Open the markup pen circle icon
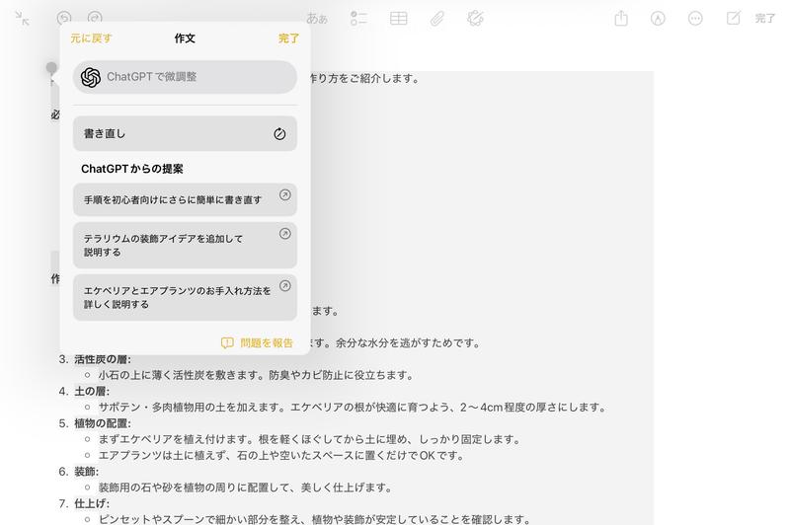Image resolution: width=790 pixels, height=525 pixels. click(x=658, y=19)
